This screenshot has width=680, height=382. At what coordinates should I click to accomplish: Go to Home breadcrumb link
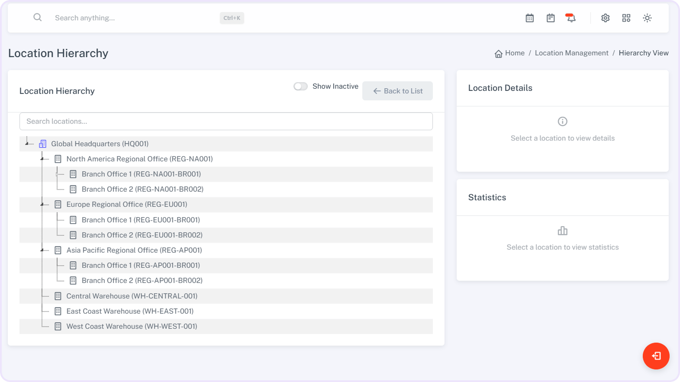click(514, 53)
